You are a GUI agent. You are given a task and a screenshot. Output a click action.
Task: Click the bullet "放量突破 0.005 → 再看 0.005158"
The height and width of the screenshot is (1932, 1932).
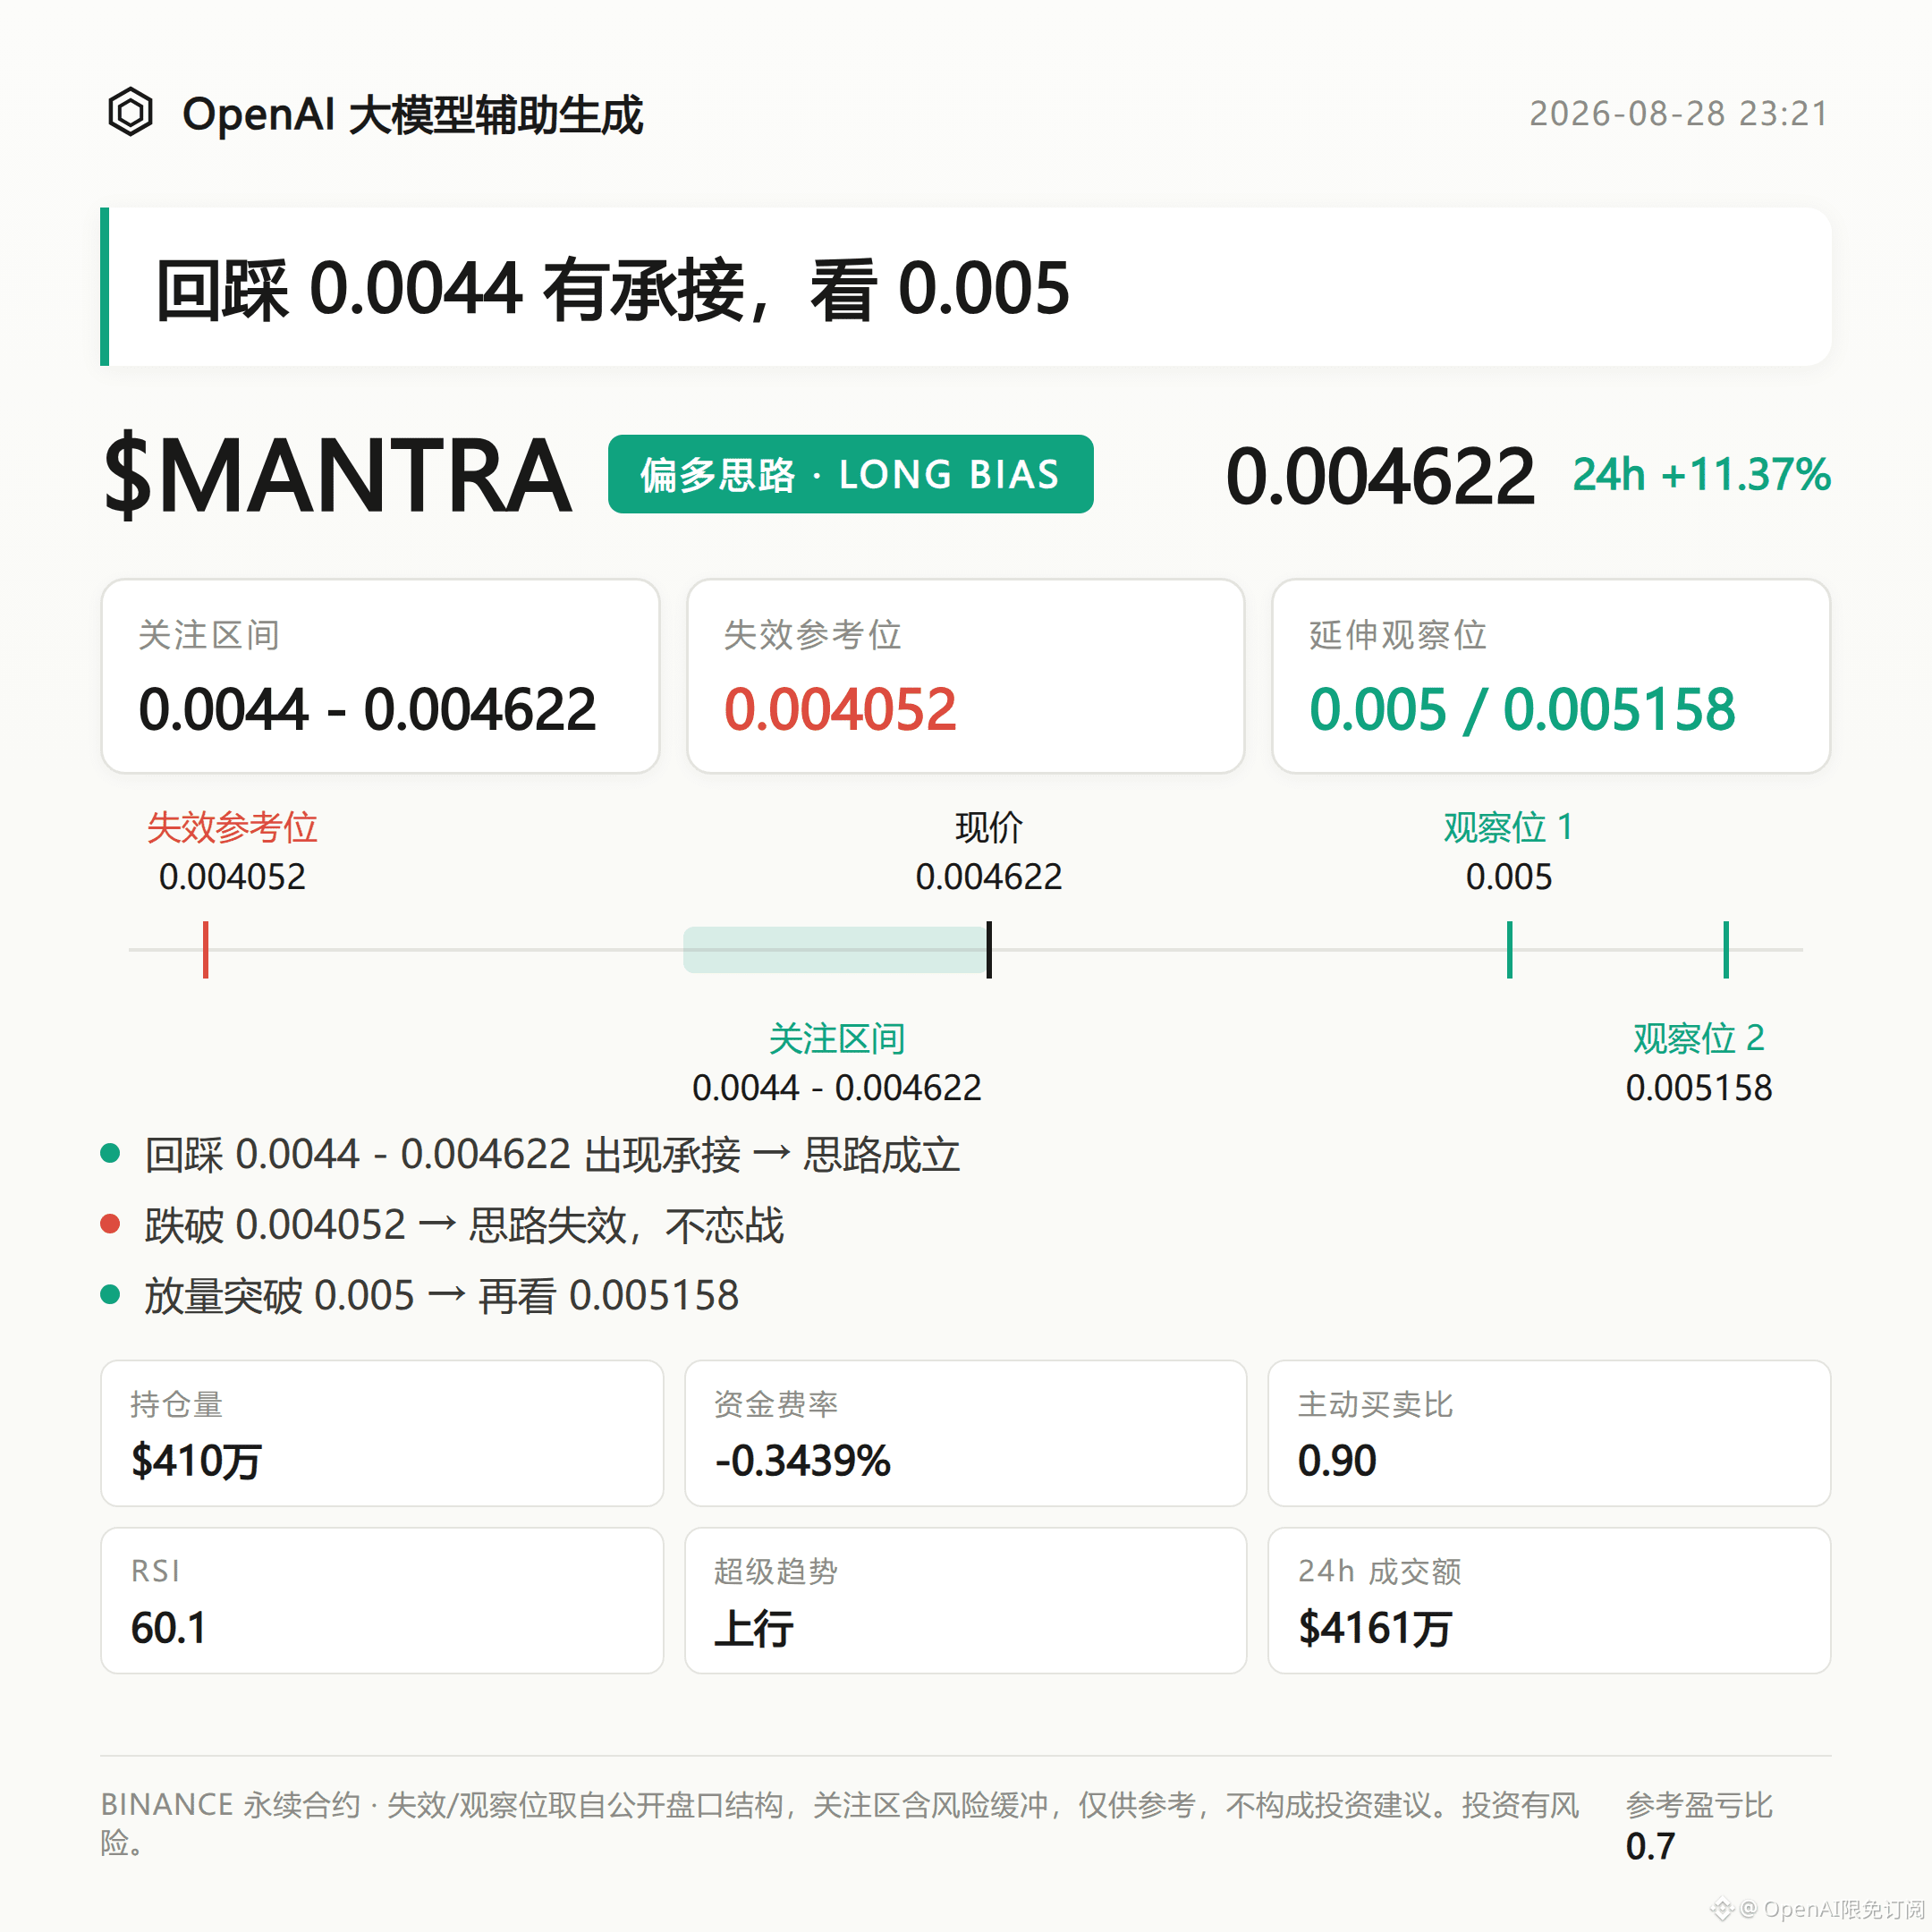click(441, 1295)
